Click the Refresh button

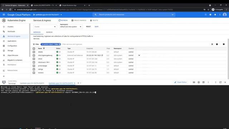(63, 20)
